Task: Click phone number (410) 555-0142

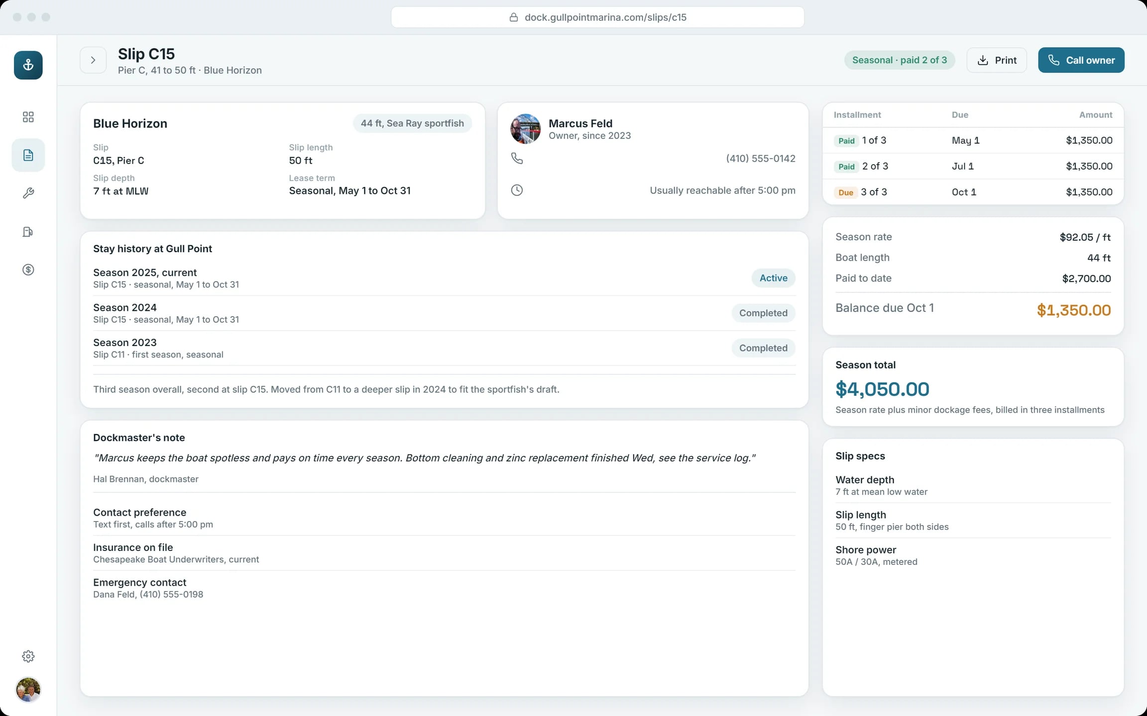Action: [x=761, y=159]
